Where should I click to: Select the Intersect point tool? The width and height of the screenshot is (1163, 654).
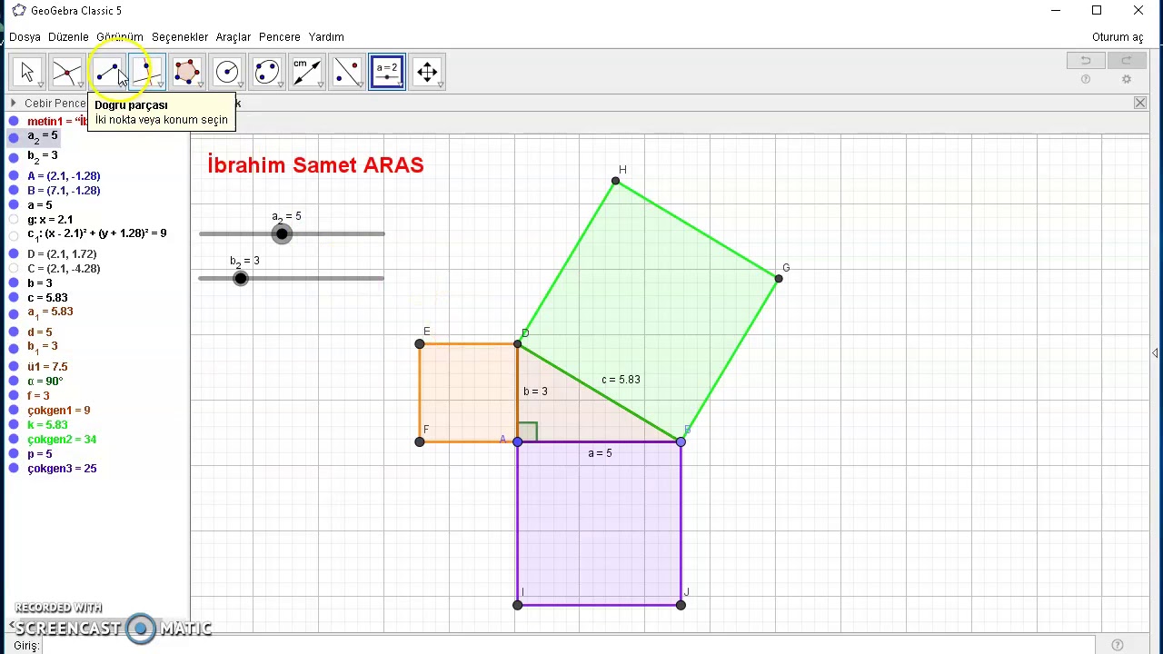pyautogui.click(x=66, y=72)
